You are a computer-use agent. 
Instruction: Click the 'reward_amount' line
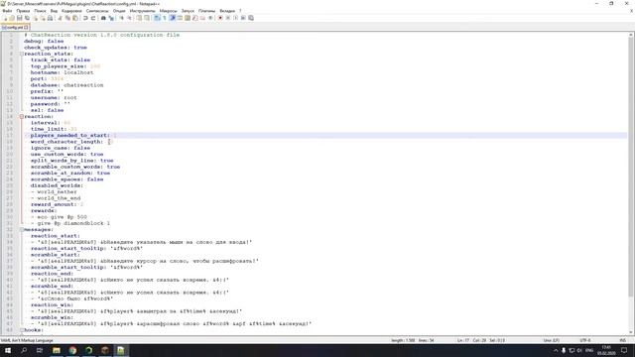click(x=57, y=204)
